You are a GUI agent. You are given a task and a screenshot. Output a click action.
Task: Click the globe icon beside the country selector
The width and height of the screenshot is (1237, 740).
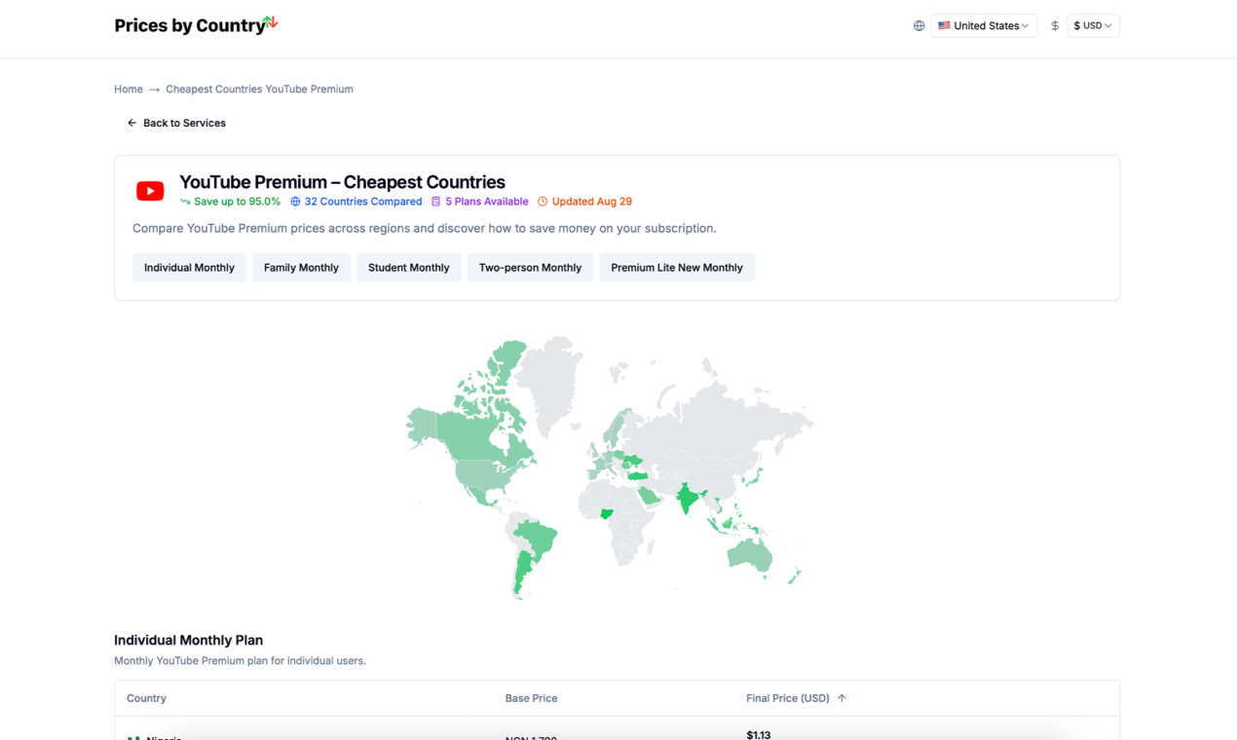pyautogui.click(x=918, y=25)
